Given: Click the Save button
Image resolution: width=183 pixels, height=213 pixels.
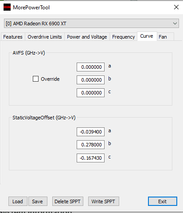Looking at the screenshot, I should tap(38, 201).
